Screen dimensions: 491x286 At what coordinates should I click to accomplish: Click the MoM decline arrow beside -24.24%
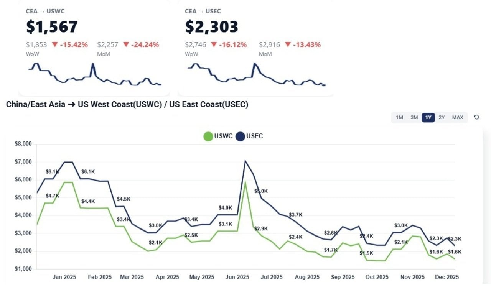(x=126, y=44)
